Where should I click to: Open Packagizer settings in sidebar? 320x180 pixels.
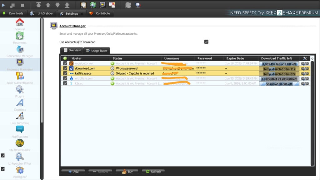tap(20, 172)
